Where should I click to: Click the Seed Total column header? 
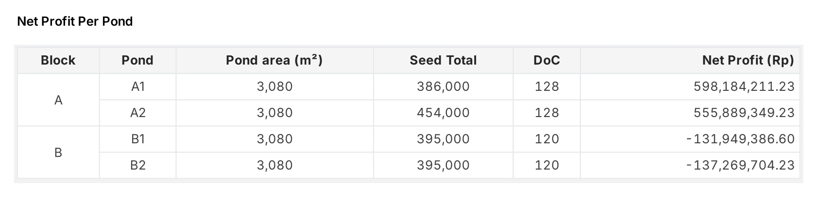click(x=443, y=60)
